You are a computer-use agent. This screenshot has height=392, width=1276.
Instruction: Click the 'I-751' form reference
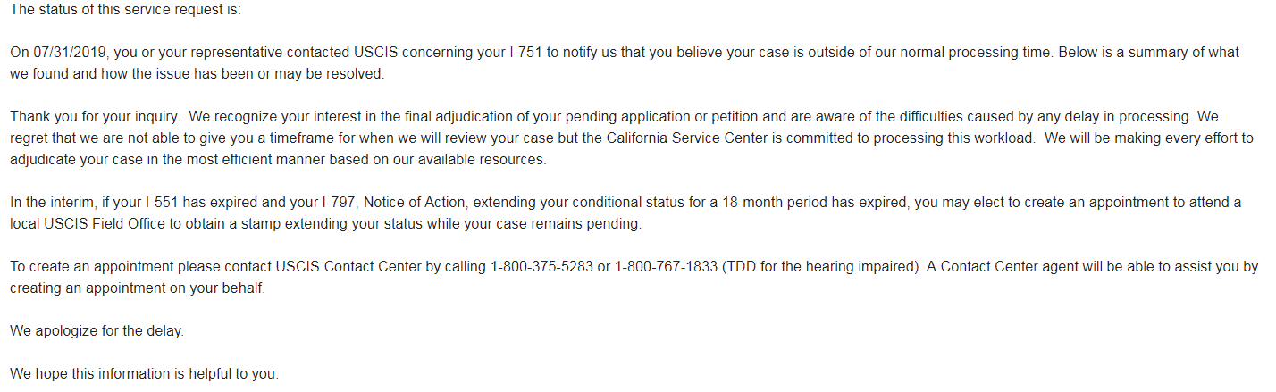(x=525, y=53)
